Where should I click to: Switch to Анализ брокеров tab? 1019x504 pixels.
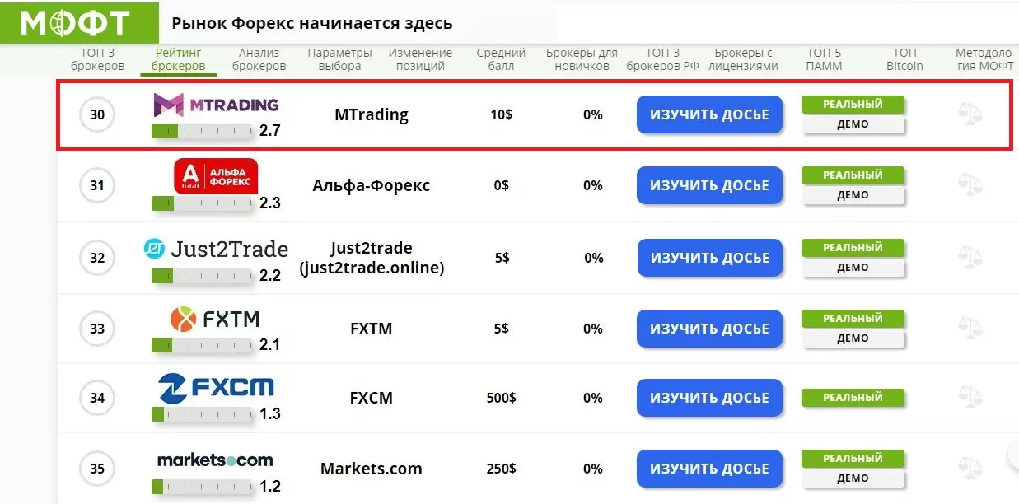pyautogui.click(x=259, y=59)
